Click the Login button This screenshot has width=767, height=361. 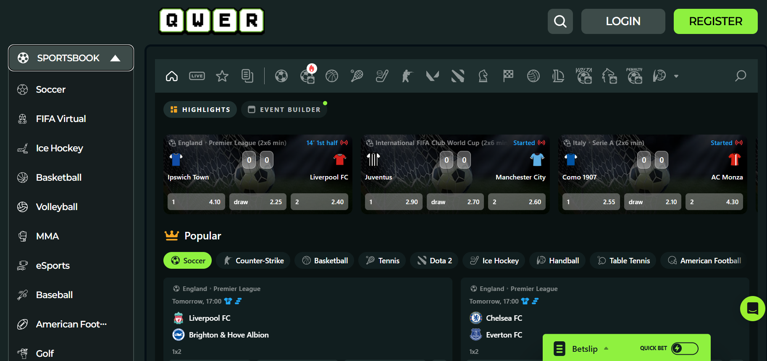pos(623,21)
